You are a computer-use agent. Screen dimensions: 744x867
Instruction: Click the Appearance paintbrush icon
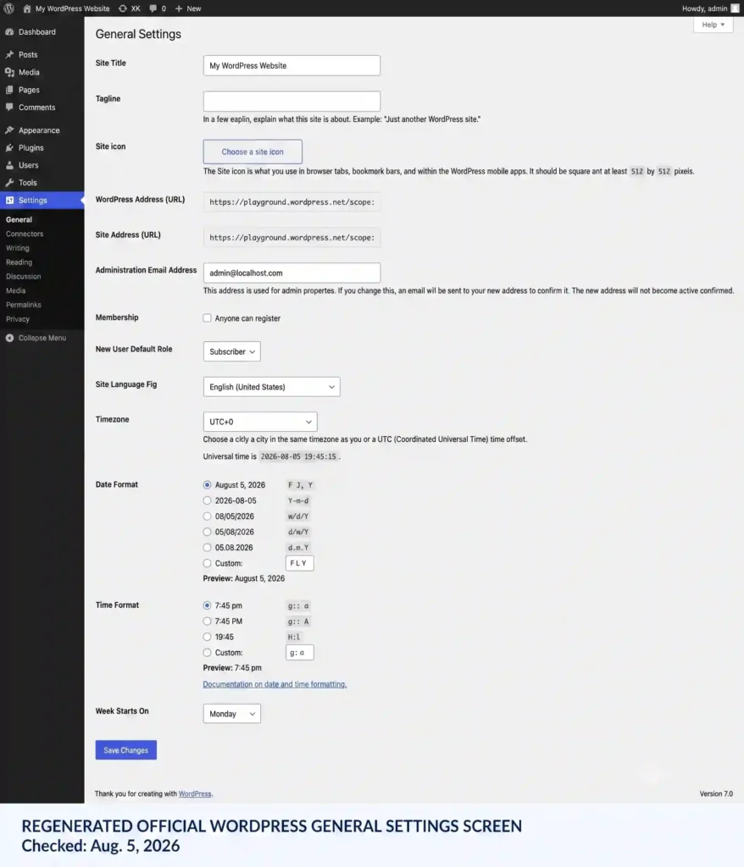pyautogui.click(x=9, y=130)
